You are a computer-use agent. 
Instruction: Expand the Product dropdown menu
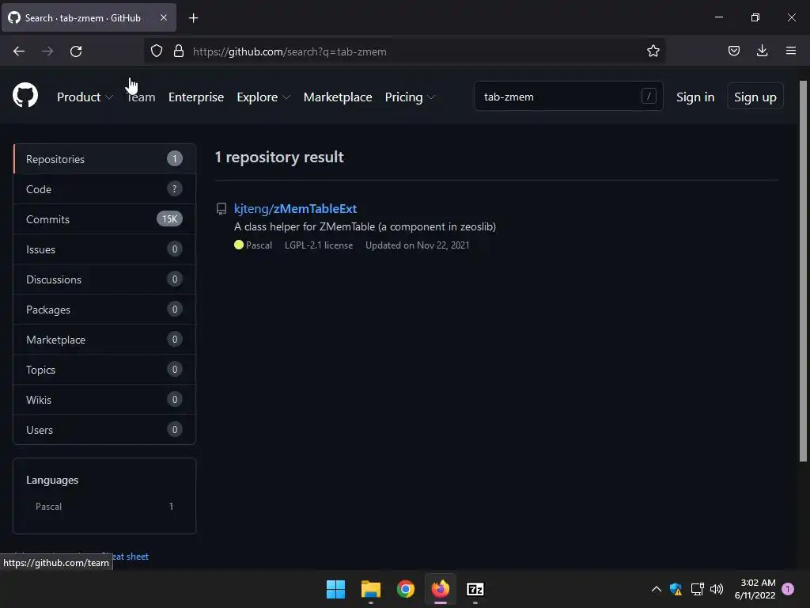85,97
